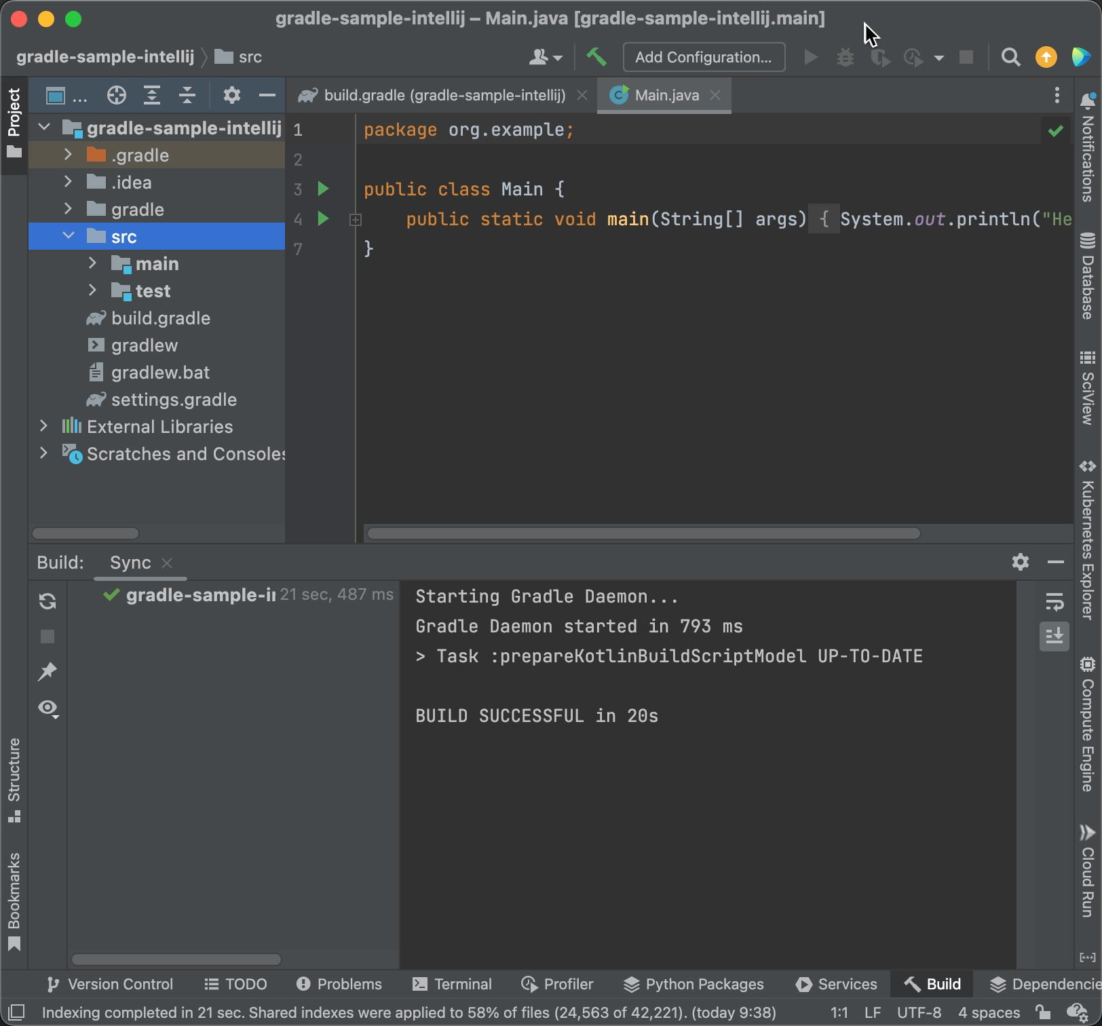Collapse all nodes in the Project tree
The height and width of the screenshot is (1026, 1102).
click(x=187, y=95)
